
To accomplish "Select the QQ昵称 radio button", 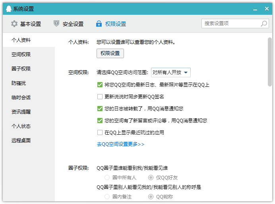I will [x=151, y=196].
